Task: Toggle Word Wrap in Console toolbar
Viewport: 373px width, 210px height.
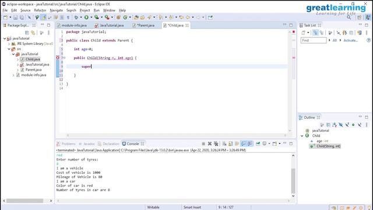Action: tap(237, 144)
